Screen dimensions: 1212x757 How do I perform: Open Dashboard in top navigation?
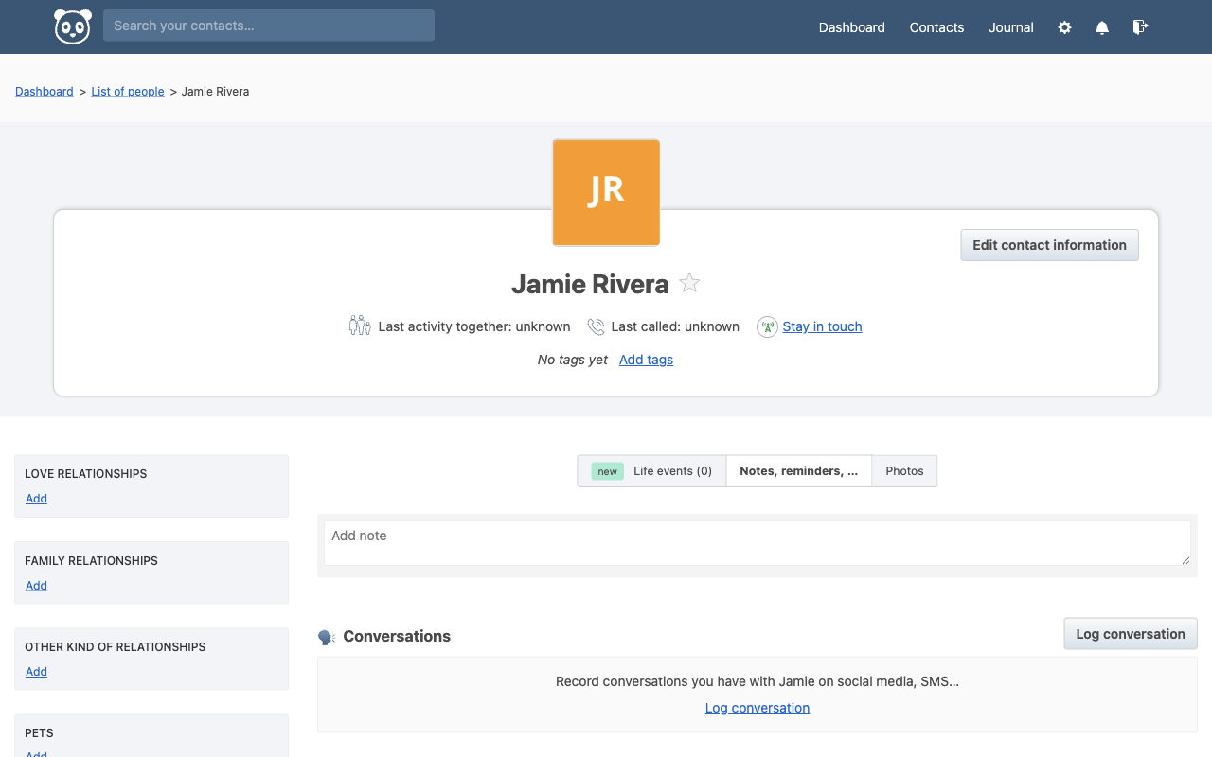click(852, 27)
